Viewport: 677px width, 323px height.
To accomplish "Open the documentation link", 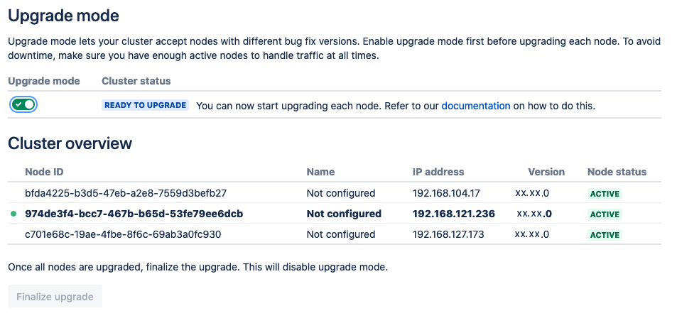I will (x=476, y=106).
